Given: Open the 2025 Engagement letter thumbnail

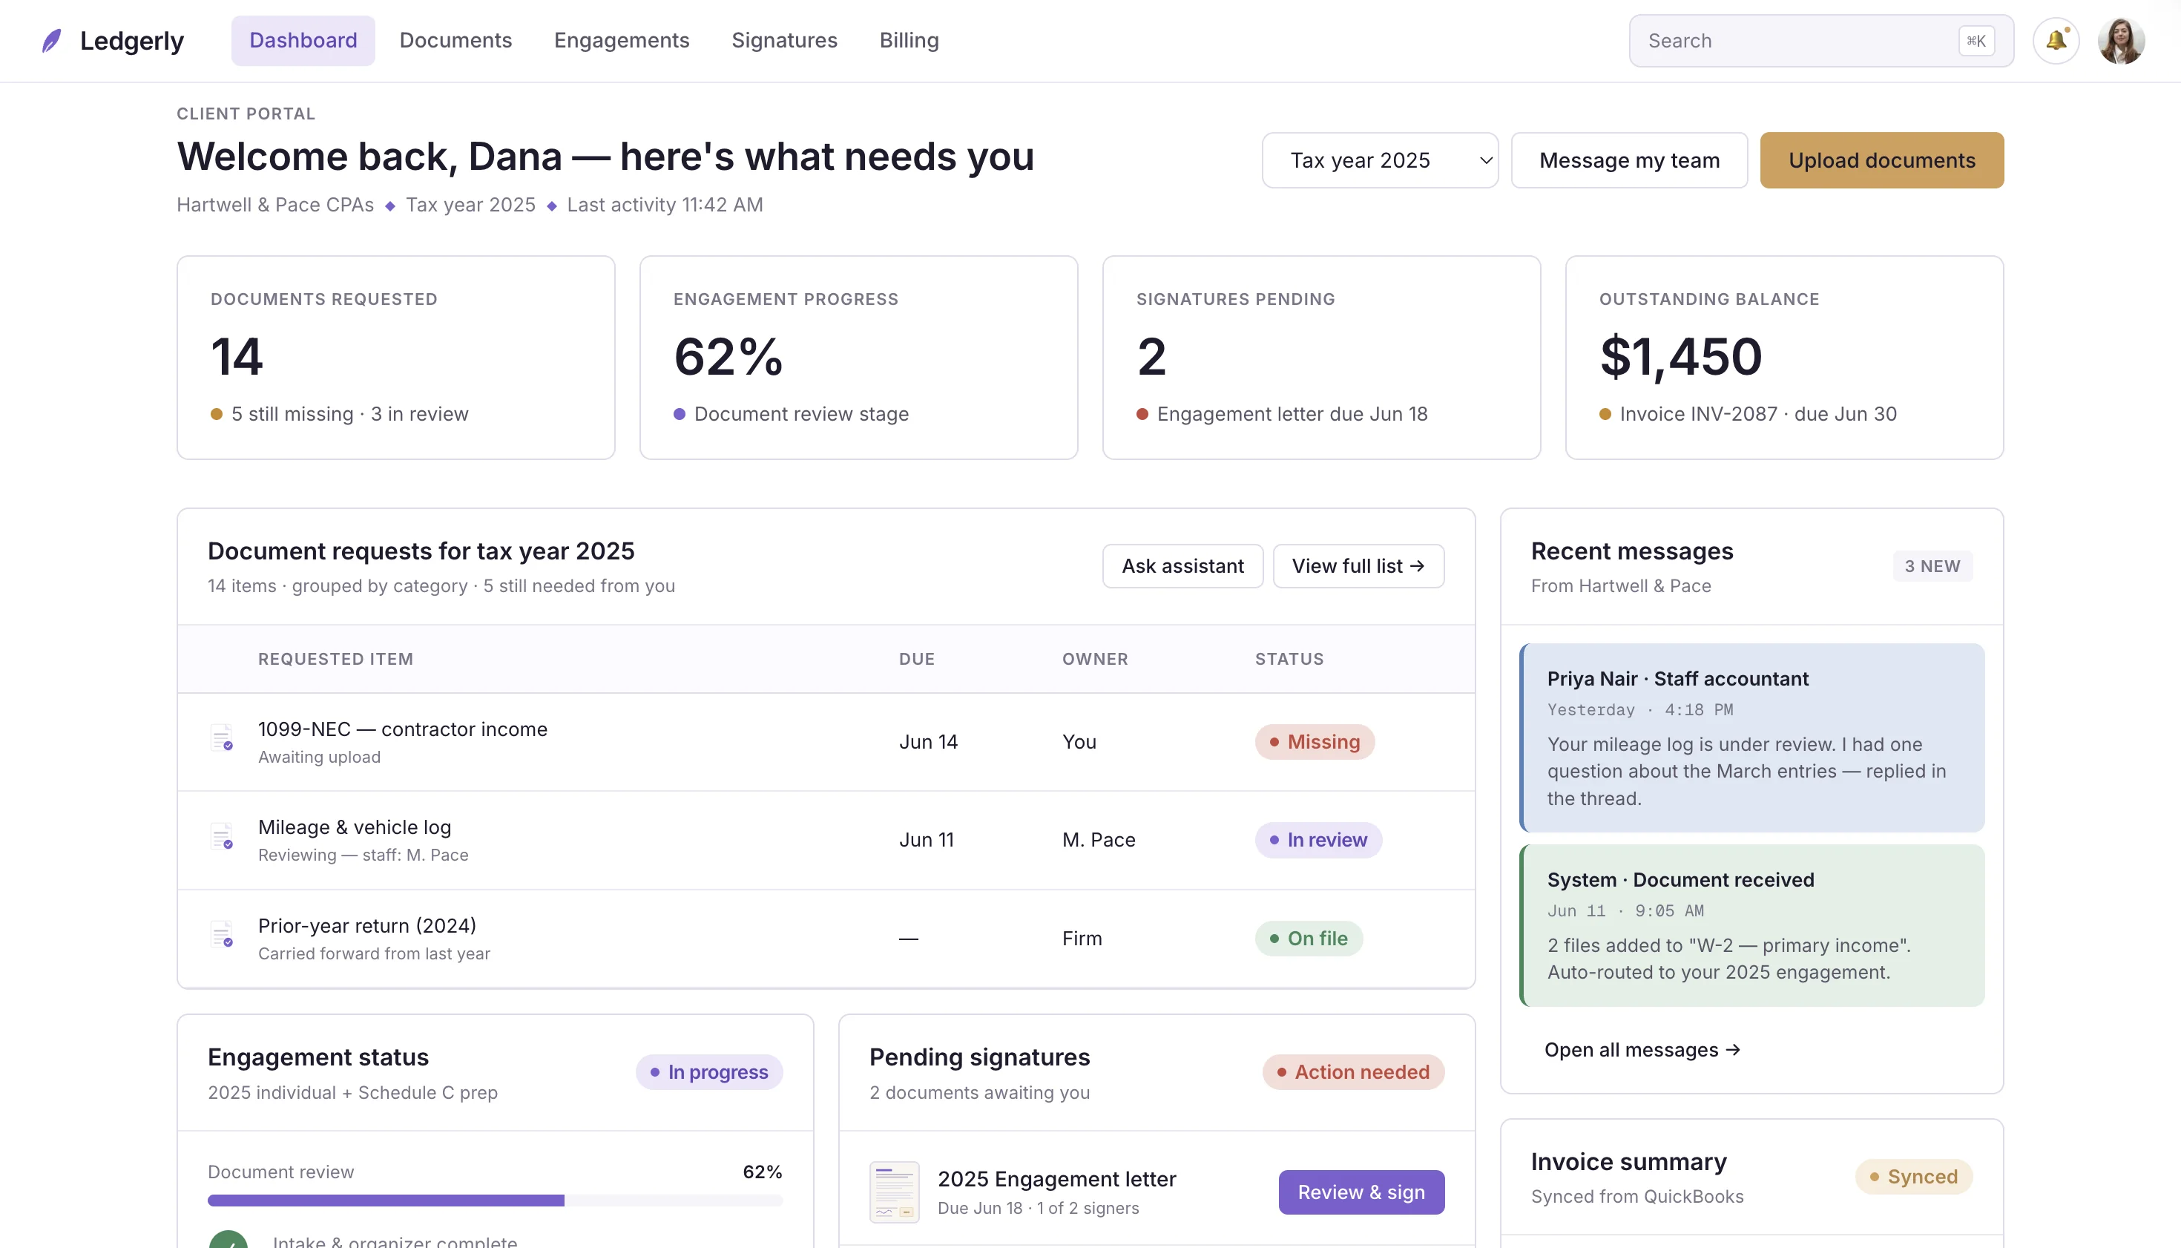Looking at the screenshot, I should pyautogui.click(x=894, y=1192).
